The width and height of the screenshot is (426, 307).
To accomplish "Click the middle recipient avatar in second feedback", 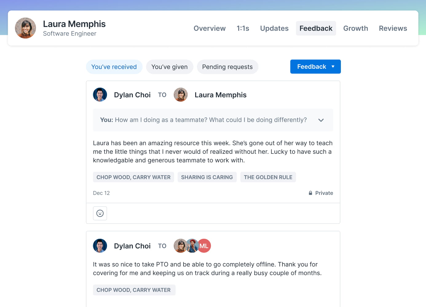I will pyautogui.click(x=192, y=246).
